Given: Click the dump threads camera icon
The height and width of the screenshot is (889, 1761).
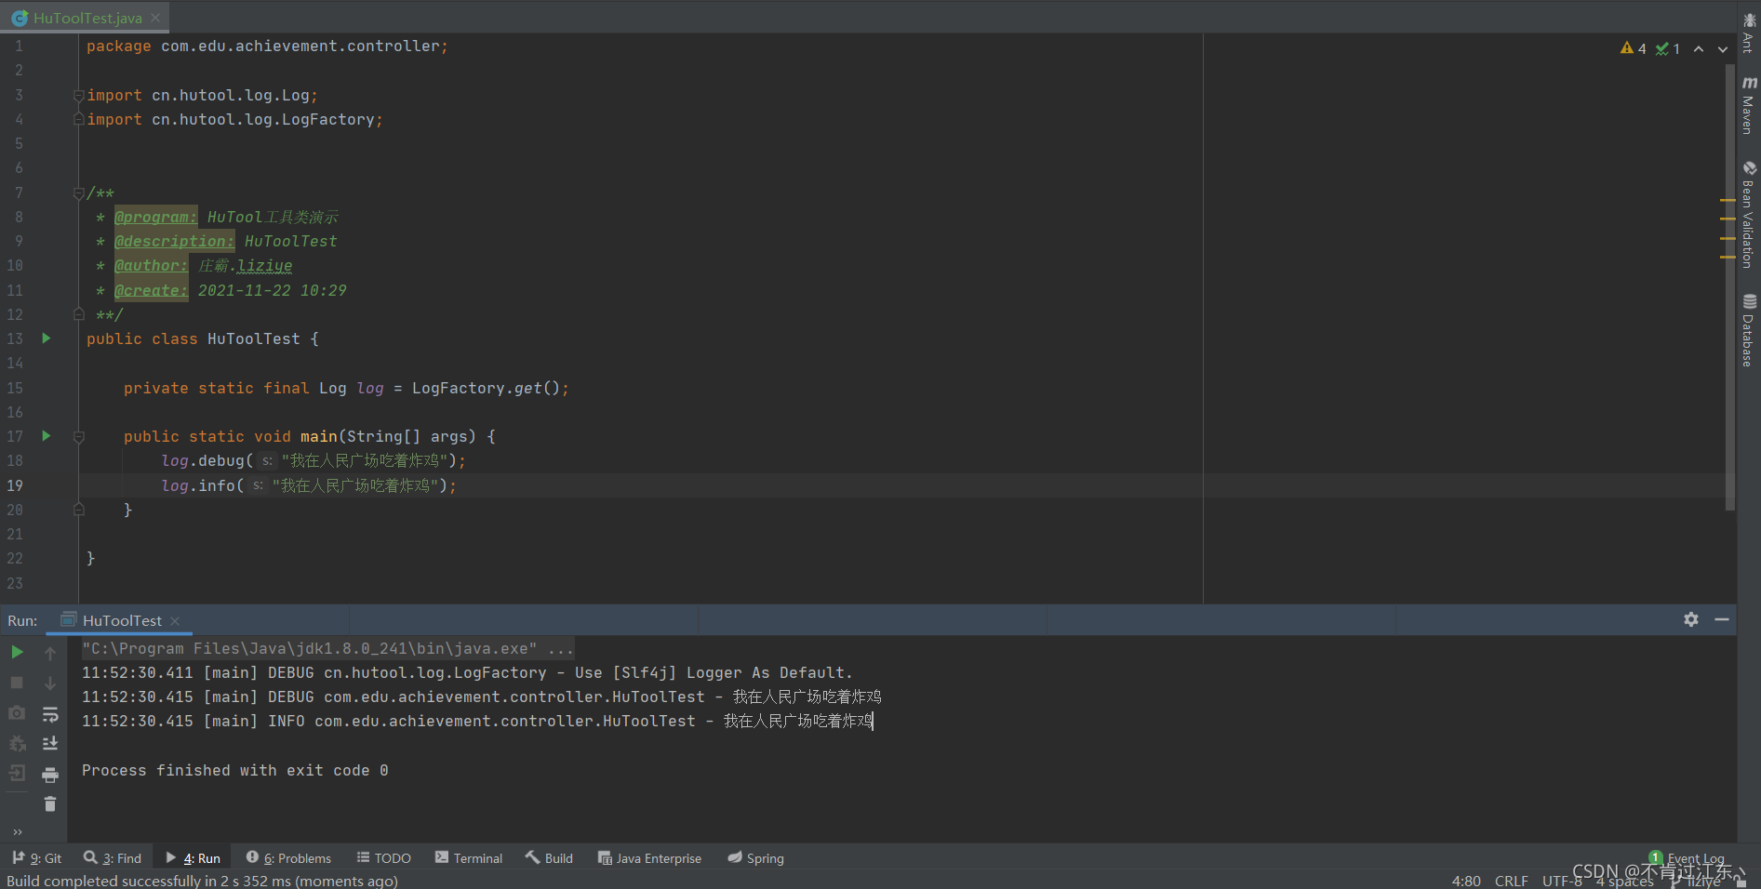Looking at the screenshot, I should coord(17,712).
